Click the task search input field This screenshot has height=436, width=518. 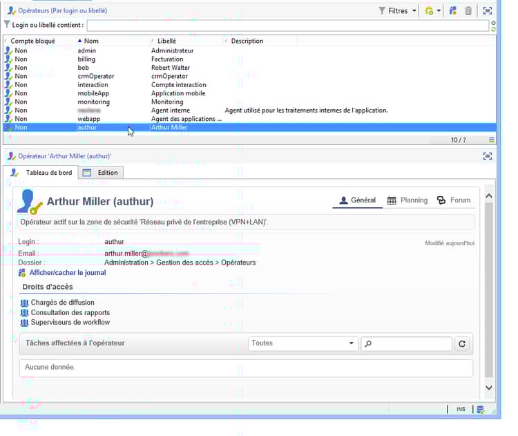coord(407,344)
